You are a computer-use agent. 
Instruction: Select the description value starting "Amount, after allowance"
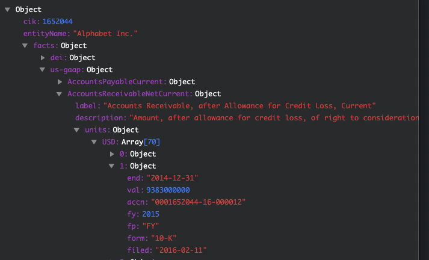[274, 118]
